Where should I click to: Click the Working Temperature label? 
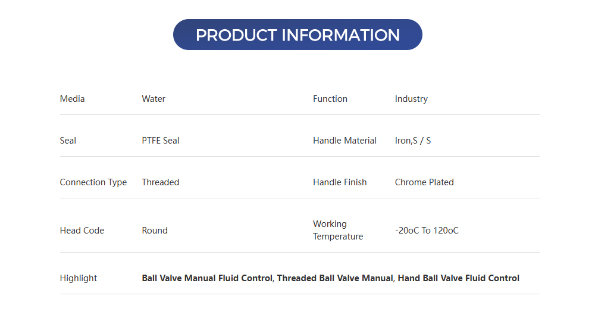(337, 231)
